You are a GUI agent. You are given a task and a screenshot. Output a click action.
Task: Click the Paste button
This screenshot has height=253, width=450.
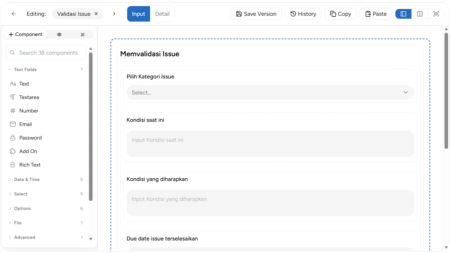pyautogui.click(x=376, y=14)
